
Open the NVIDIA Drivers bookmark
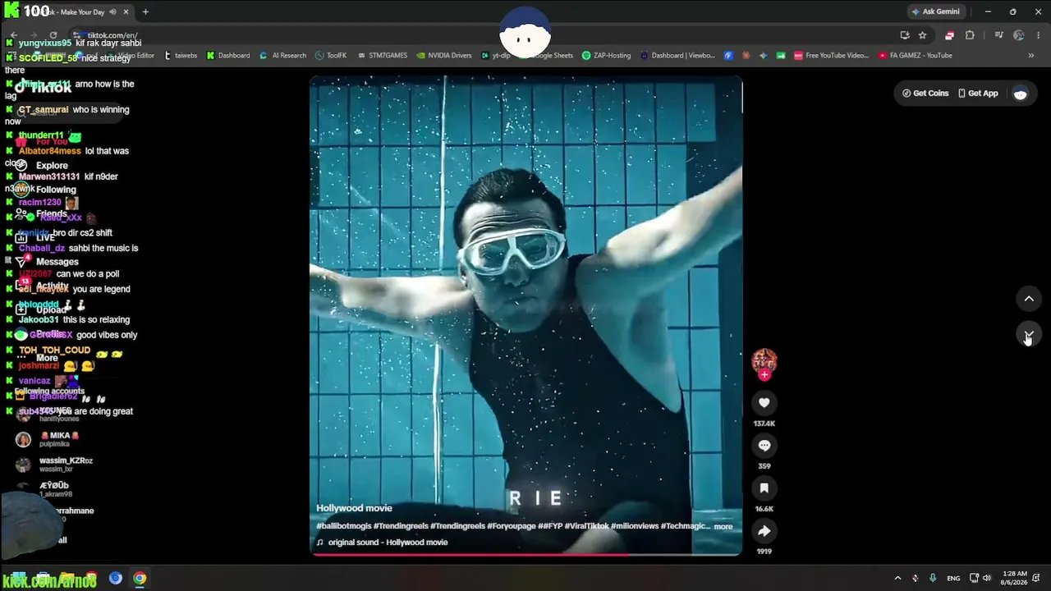click(443, 56)
